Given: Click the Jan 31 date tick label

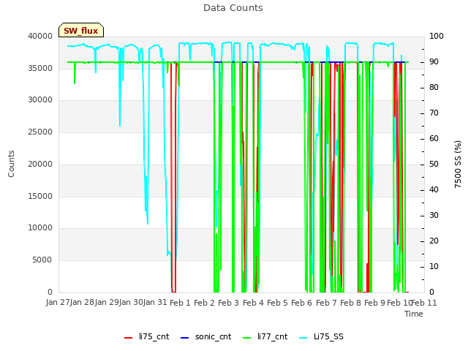Looking at the screenshot, I should pyautogui.click(x=155, y=303).
